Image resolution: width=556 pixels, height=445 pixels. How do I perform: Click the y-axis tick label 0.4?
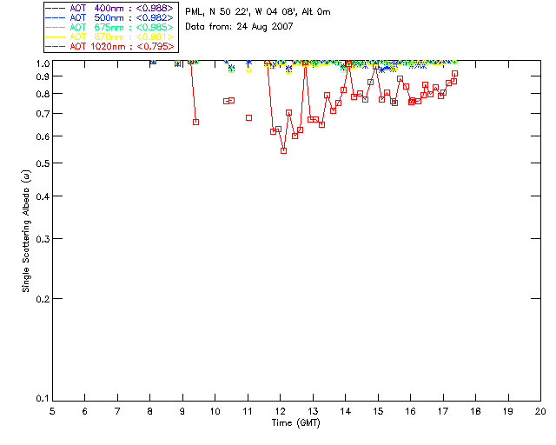(x=43, y=196)
